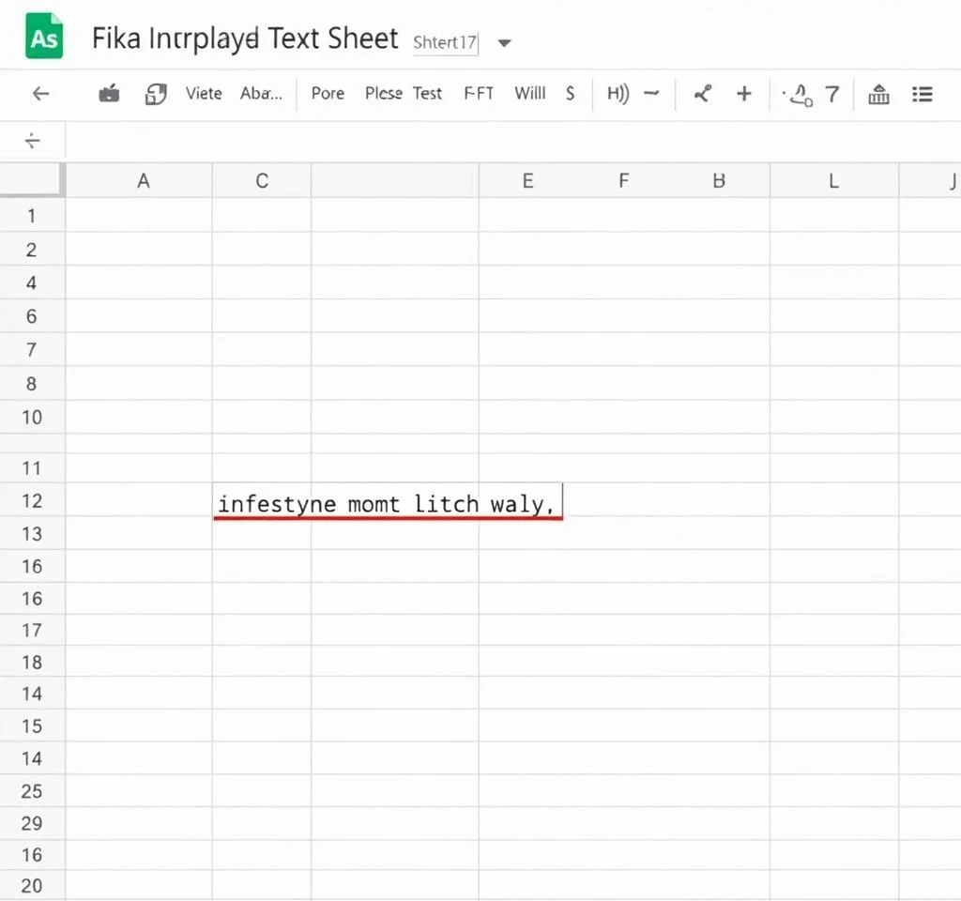This screenshot has width=961, height=901.
Task: Open the Viete menu
Action: [204, 93]
